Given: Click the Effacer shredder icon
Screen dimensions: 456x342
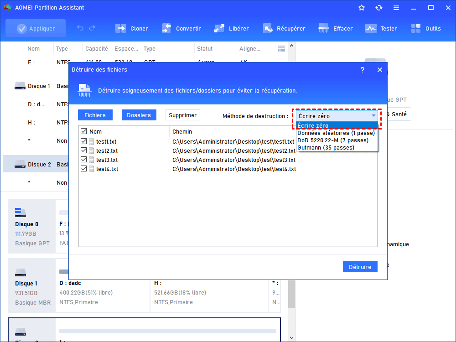Looking at the screenshot, I should (324, 28).
